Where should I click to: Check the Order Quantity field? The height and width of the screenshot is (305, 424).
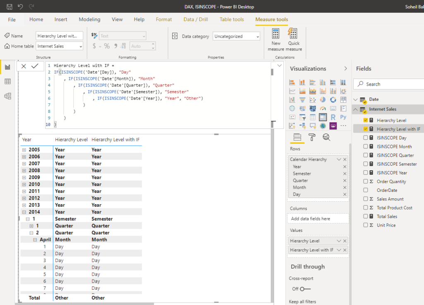(366, 181)
